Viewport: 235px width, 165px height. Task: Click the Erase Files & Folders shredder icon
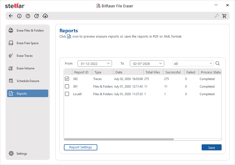coord(11,30)
